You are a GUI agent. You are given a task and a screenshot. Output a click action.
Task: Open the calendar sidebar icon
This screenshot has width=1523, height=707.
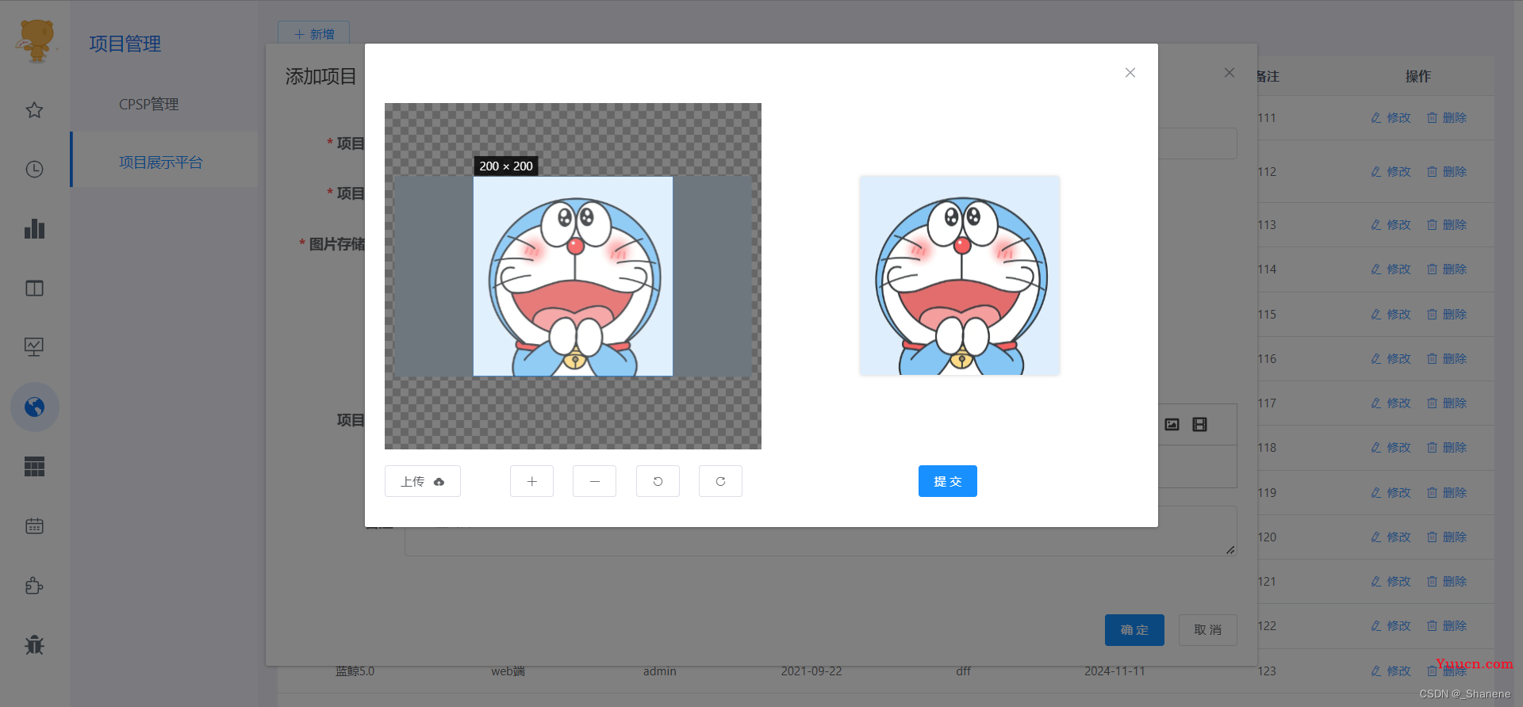tap(34, 526)
